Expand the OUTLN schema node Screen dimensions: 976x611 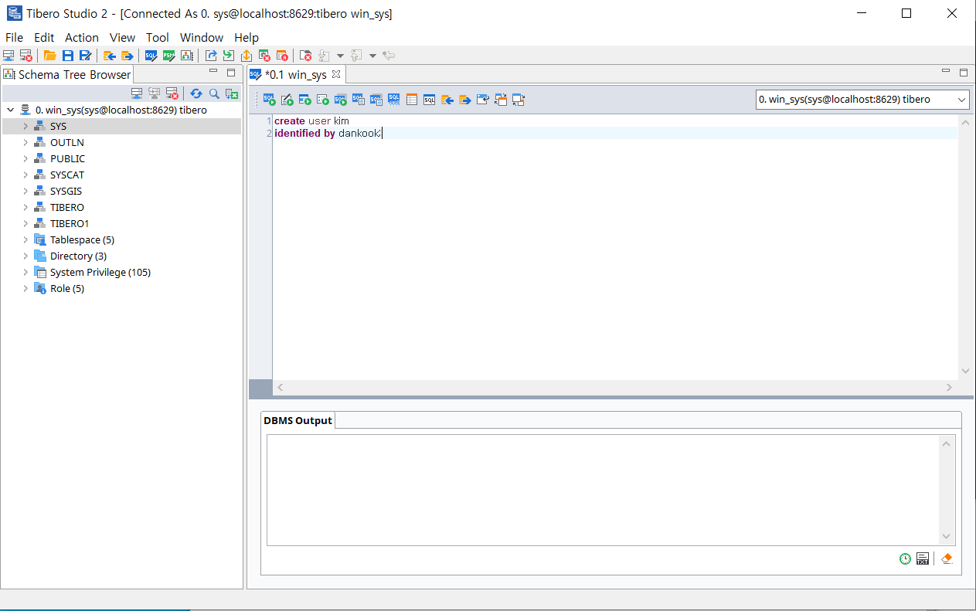26,142
